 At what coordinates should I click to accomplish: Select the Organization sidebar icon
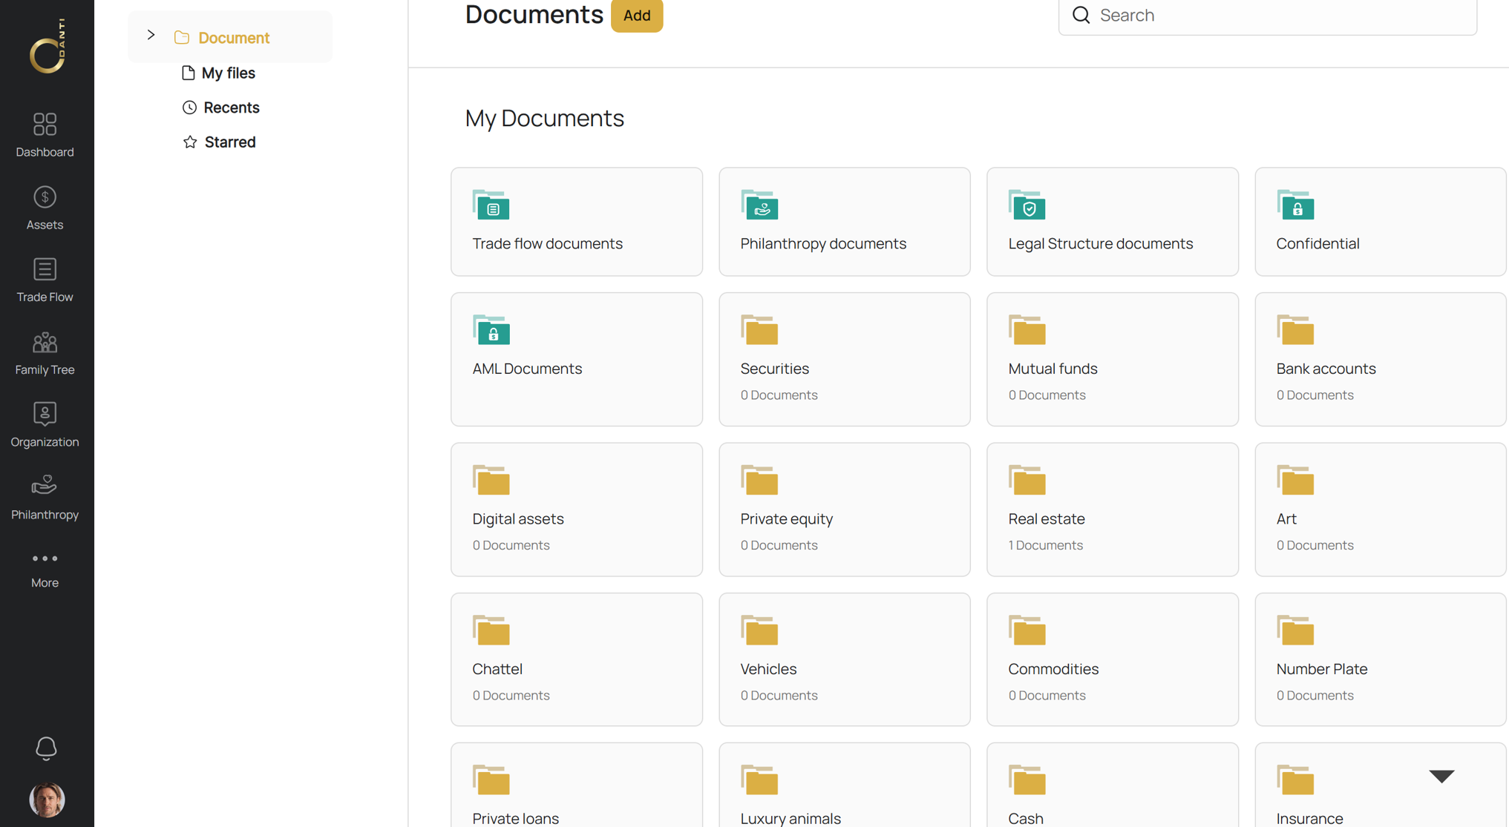click(45, 424)
